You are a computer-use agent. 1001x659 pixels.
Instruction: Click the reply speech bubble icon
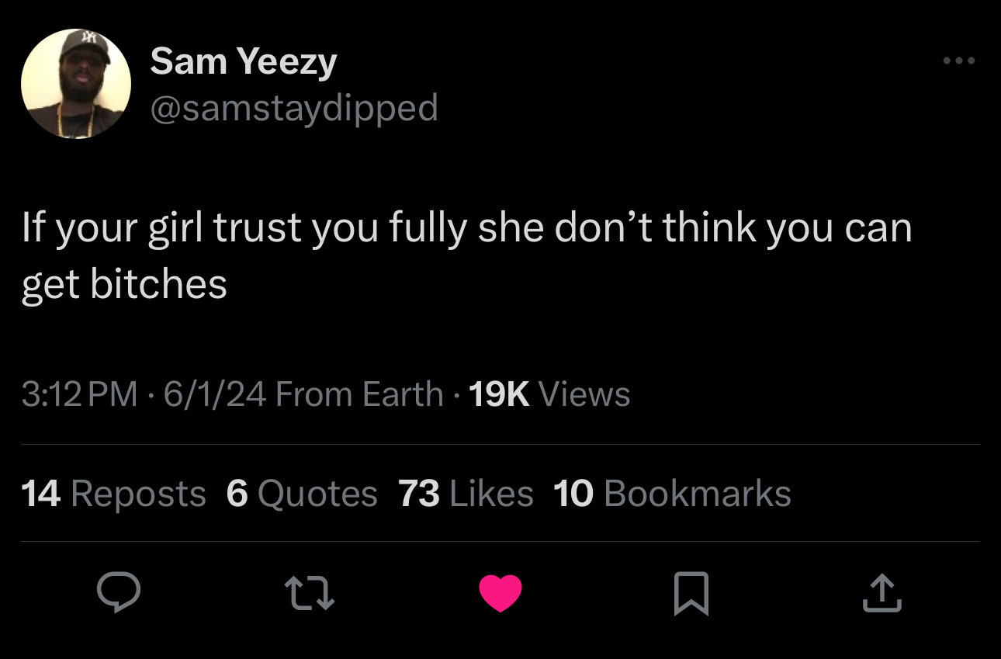point(119,594)
